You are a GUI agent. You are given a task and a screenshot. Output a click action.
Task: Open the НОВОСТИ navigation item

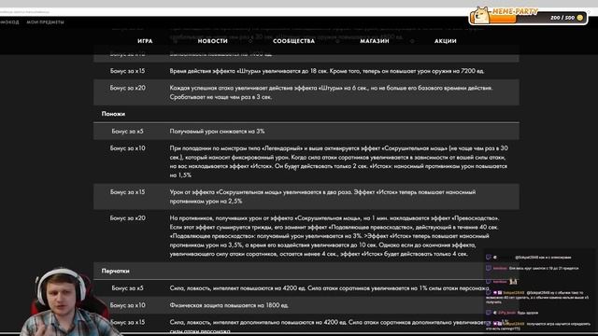(212, 41)
